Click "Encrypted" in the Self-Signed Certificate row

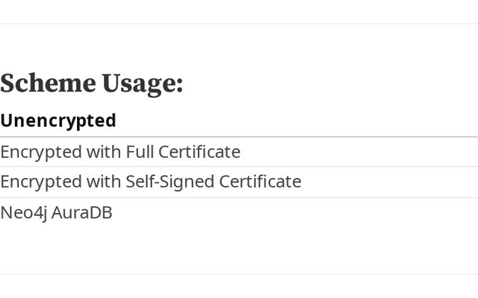pyautogui.click(x=40, y=182)
